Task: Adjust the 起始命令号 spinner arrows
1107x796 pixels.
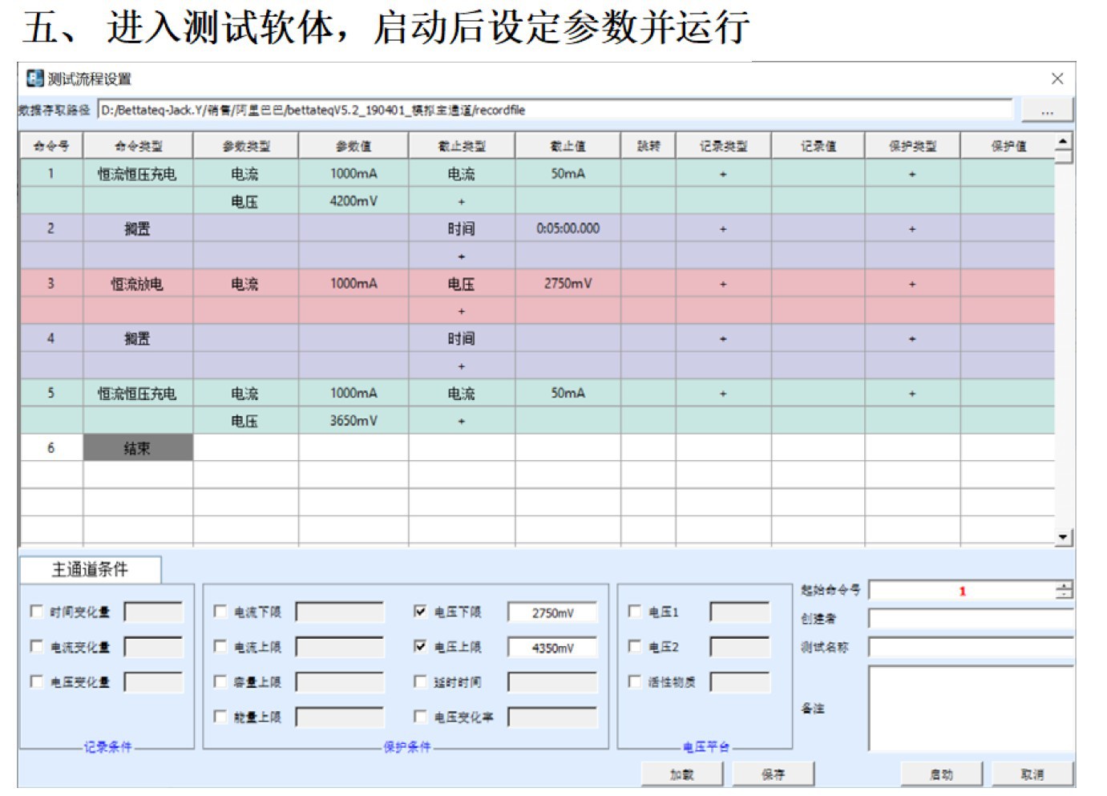Action: tap(1064, 591)
